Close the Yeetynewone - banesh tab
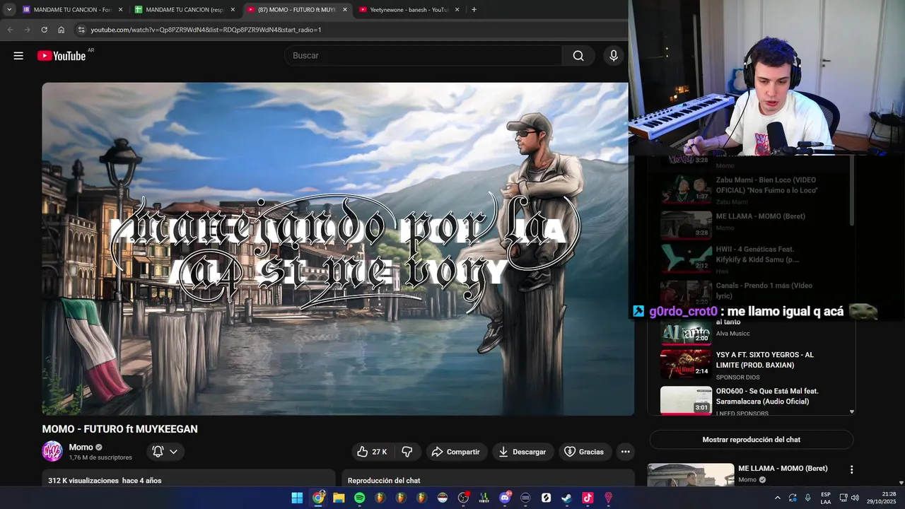This screenshot has height=509, width=905. (x=457, y=10)
